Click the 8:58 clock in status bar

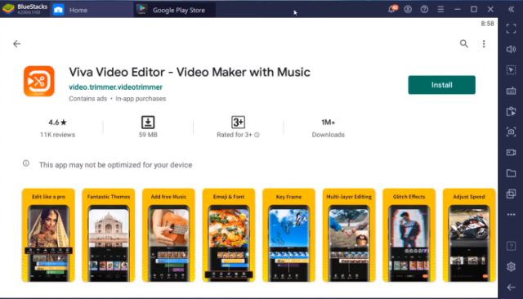coord(487,24)
